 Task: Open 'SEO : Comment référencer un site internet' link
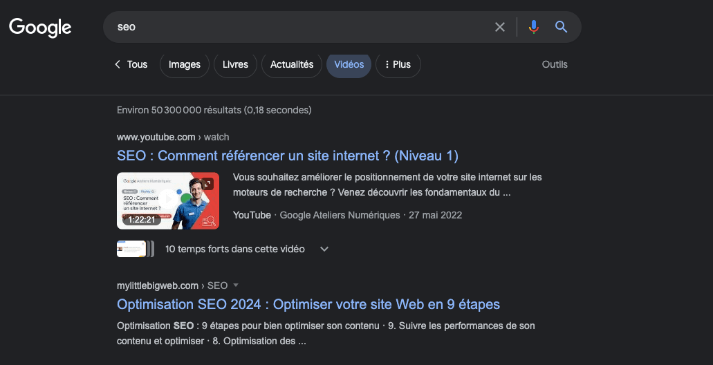point(288,156)
